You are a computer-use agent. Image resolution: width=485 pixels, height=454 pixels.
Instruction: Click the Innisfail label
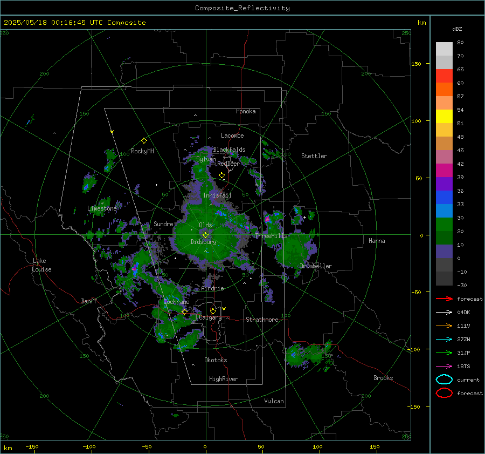[217, 195]
